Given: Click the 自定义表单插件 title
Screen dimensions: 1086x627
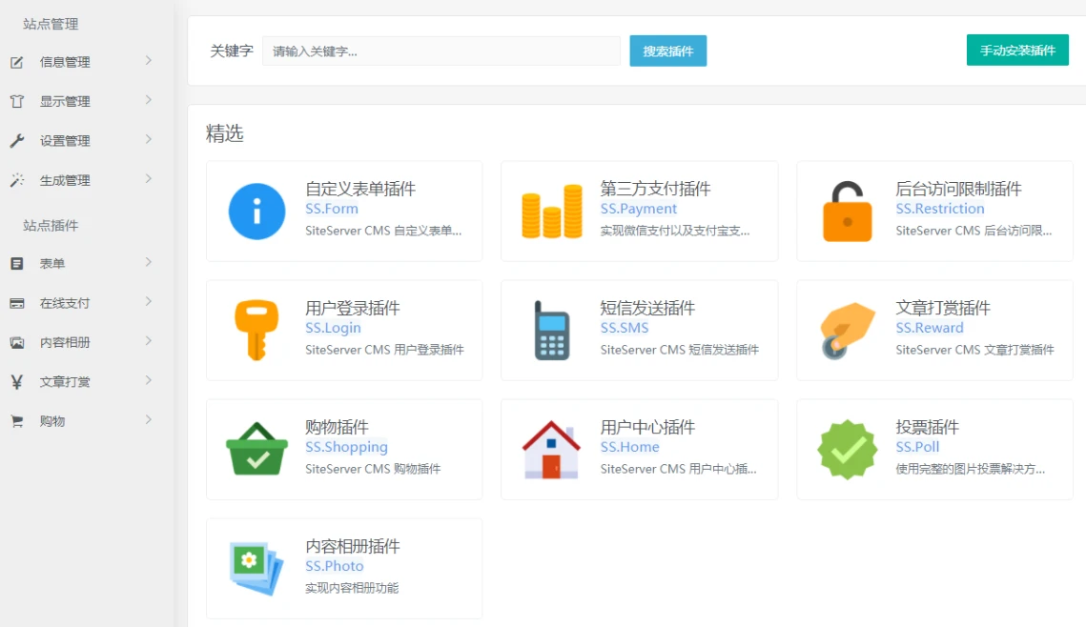Looking at the screenshot, I should tap(360, 189).
